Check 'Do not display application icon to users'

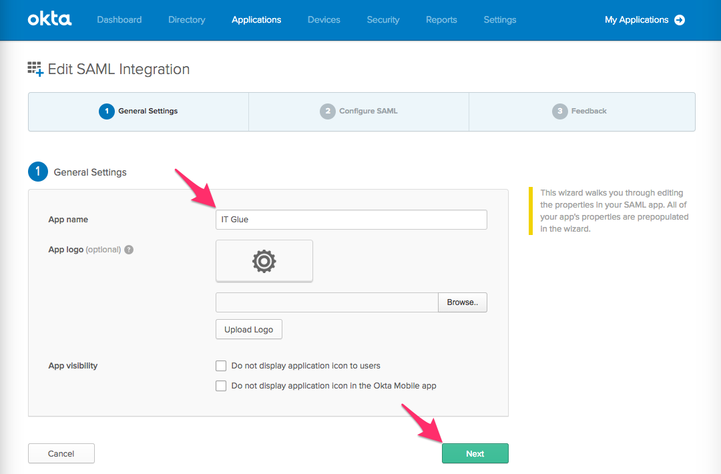coord(221,365)
